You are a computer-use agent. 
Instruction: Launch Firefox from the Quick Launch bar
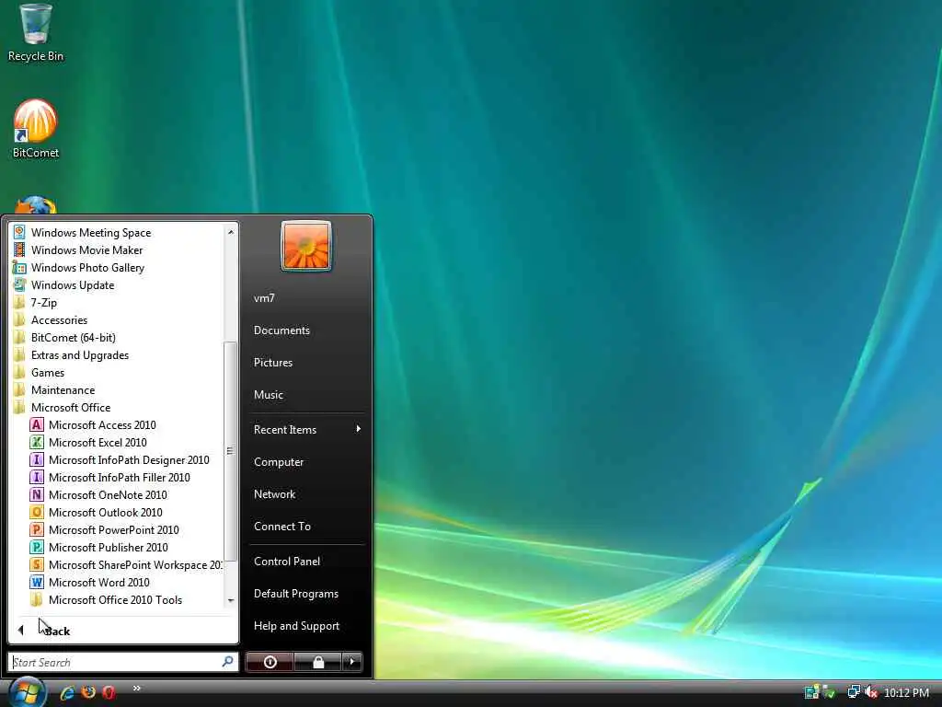88,692
